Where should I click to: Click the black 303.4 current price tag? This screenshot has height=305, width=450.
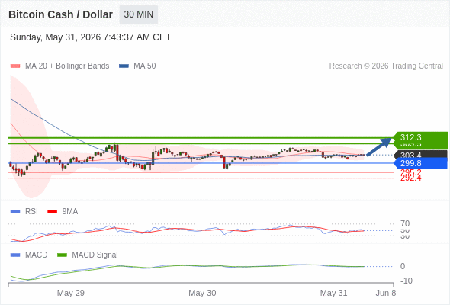pyautogui.click(x=420, y=154)
